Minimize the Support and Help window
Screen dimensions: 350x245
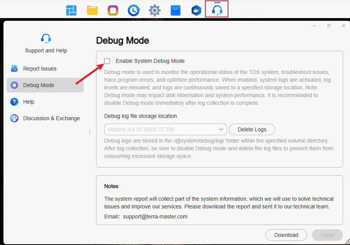click(314, 25)
